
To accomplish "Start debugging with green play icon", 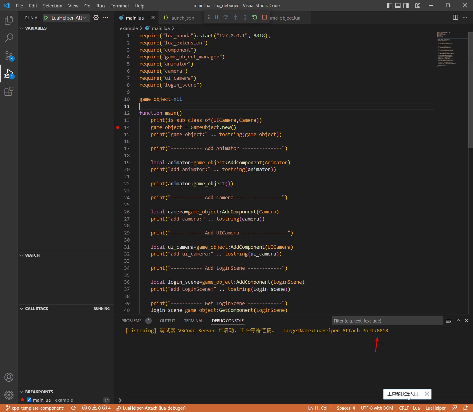I will coord(46,18).
